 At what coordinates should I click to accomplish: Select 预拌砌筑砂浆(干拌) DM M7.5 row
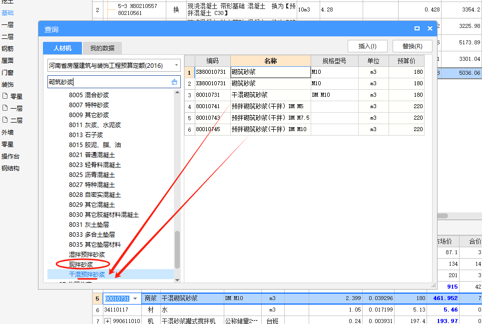click(304, 118)
